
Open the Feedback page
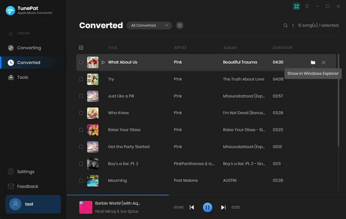tap(23, 186)
